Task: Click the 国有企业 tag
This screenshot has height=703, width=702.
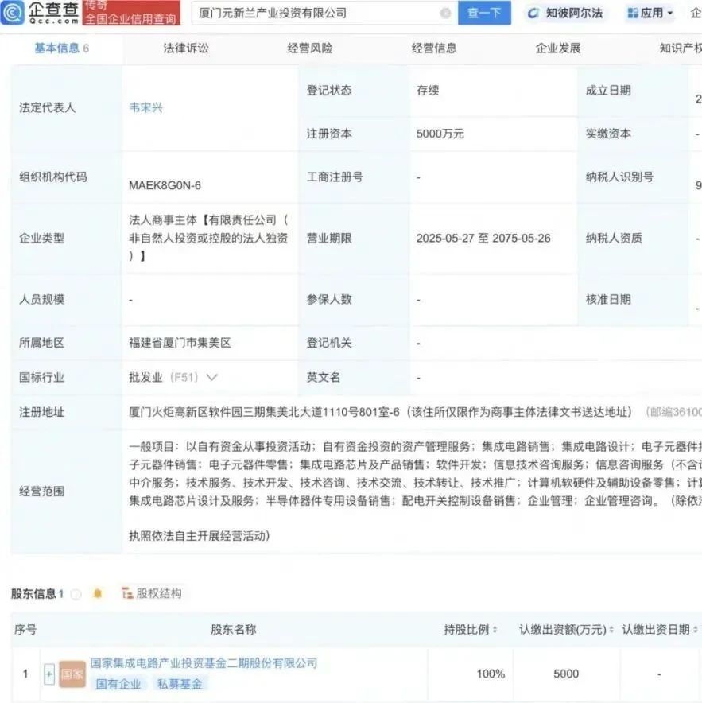Action: coord(118,684)
